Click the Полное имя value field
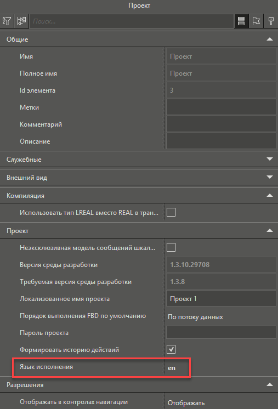This screenshot has width=278, height=409. [x=221, y=73]
